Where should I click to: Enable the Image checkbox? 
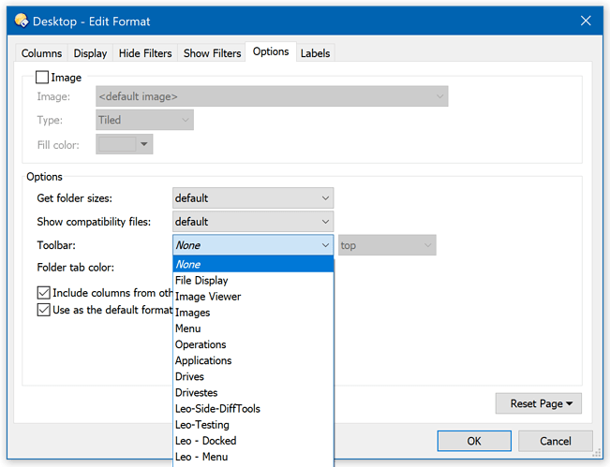pos(42,78)
